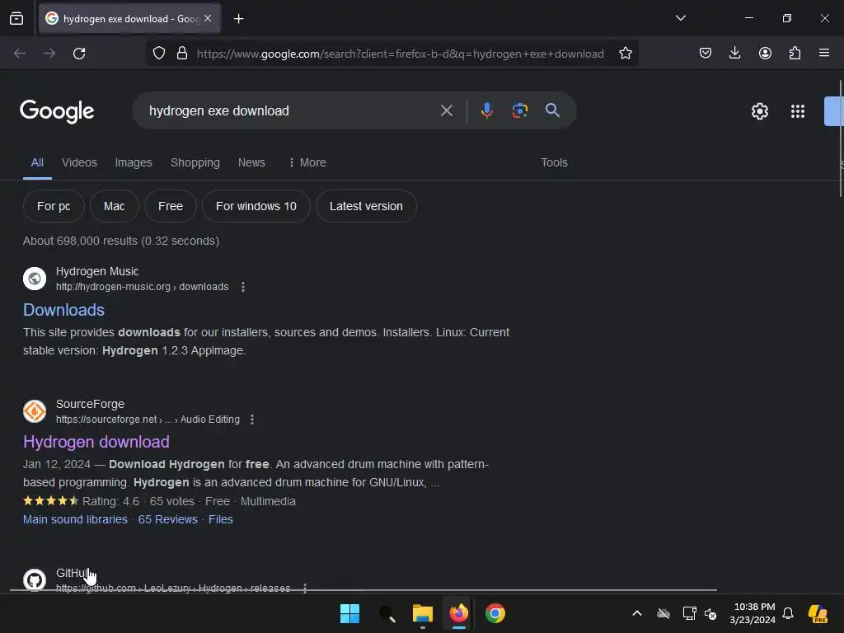Open Google Chrome from taskbar
Screen dimensions: 844x633
pos(495,613)
